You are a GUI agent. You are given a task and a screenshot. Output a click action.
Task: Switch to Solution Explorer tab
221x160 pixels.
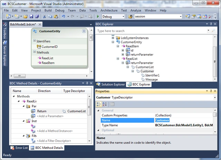[110, 84]
